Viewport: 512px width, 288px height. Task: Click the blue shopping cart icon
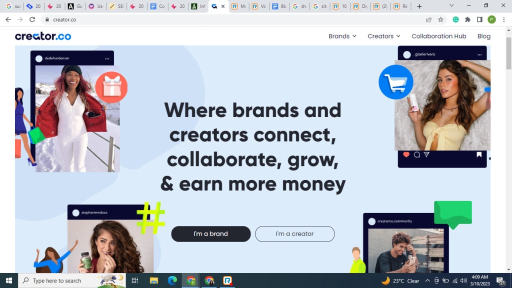396,82
